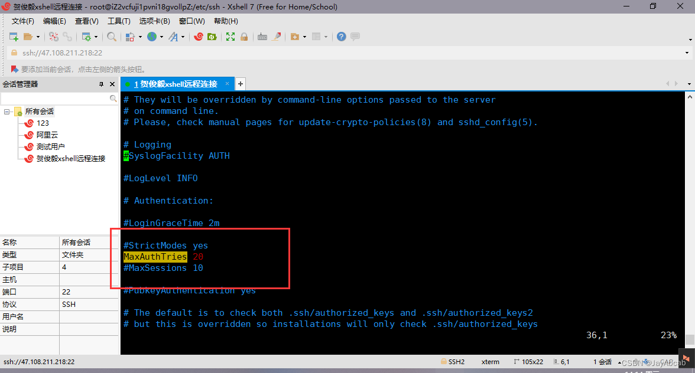This screenshot has height=373, width=695.
Task: Launch Xmanager via the red swirl icon
Action: click(199, 37)
